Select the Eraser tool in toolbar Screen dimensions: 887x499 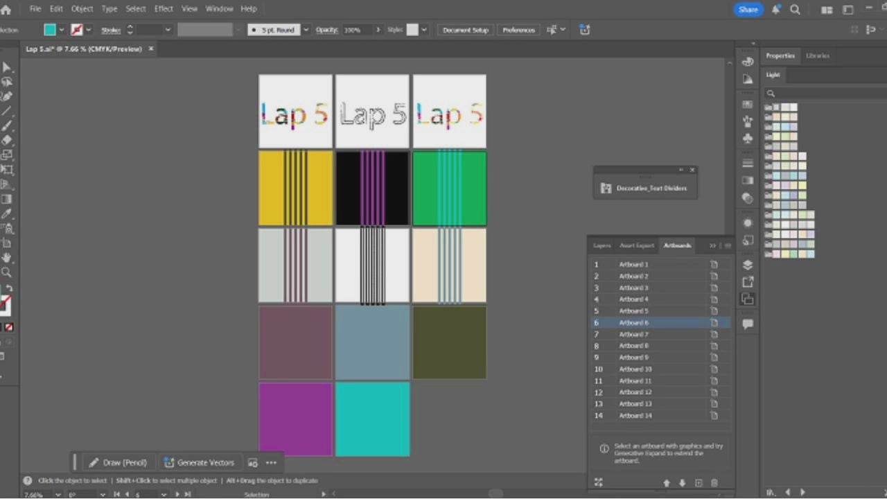tap(7, 140)
